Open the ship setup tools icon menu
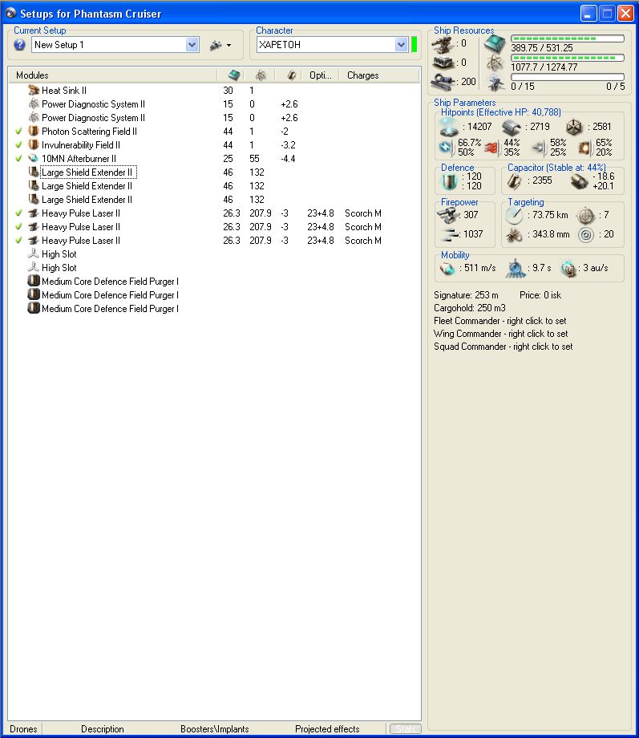Image resolution: width=639 pixels, height=738 pixels. 220,45
